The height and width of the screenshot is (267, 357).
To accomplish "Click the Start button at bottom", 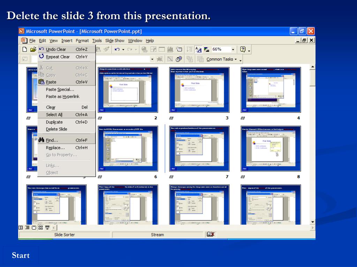I will point(21,256).
